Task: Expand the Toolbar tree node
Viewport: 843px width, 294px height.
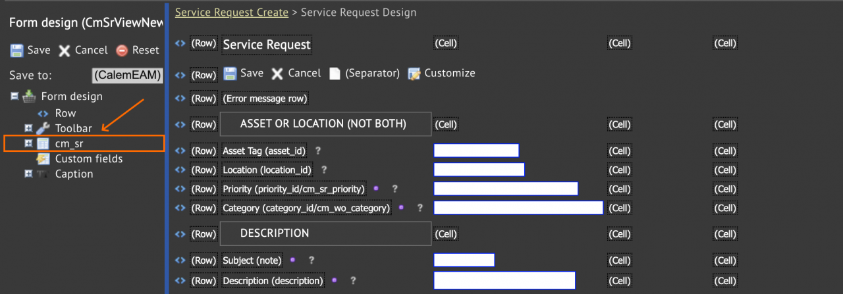Action: [x=28, y=128]
